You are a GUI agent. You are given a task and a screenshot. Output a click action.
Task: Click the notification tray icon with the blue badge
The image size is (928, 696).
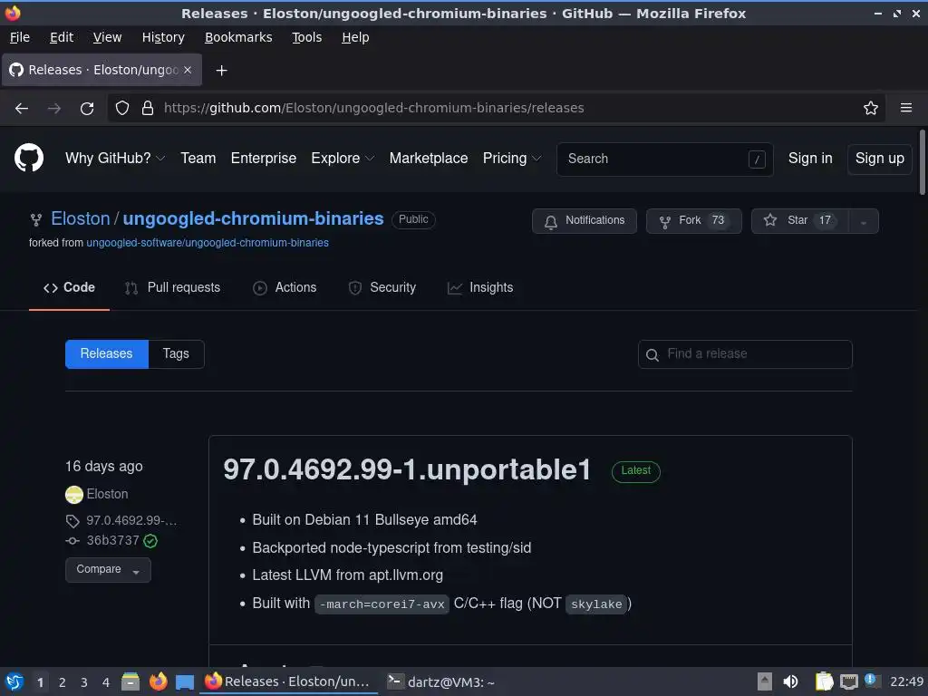pos(873,681)
